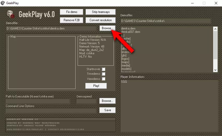
Task: Click the Strip teamsays button
Action: (101, 12)
